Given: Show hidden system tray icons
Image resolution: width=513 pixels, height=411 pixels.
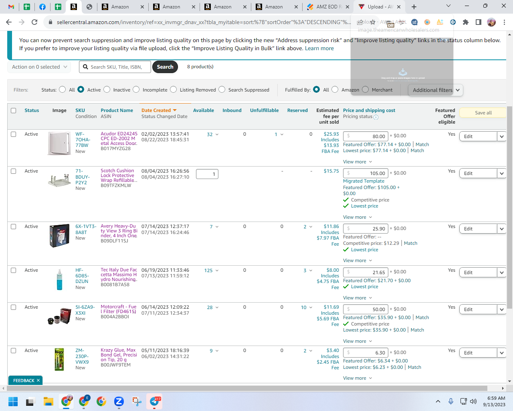Looking at the screenshot, I should point(438,401).
